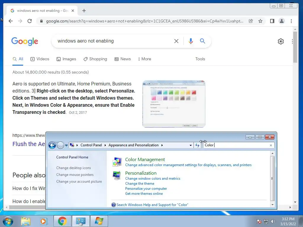The image size is (303, 227).
Task: Open network tray icon
Action: tap(266, 221)
